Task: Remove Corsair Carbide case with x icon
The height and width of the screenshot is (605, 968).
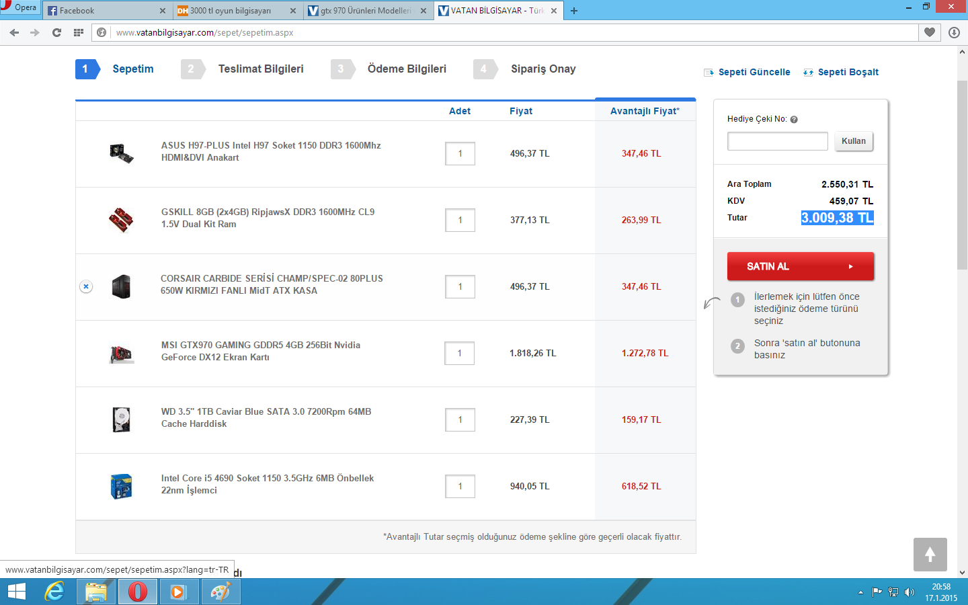Action: tap(86, 286)
